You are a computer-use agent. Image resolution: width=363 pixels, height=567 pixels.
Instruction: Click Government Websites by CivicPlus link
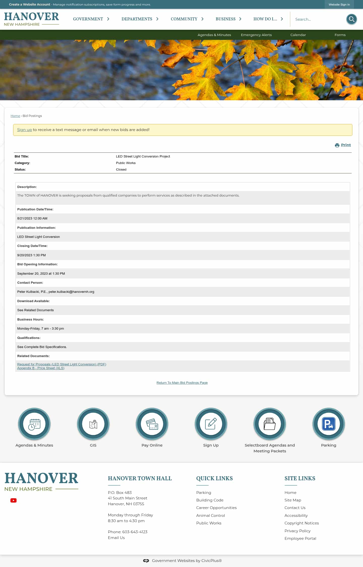point(187,560)
